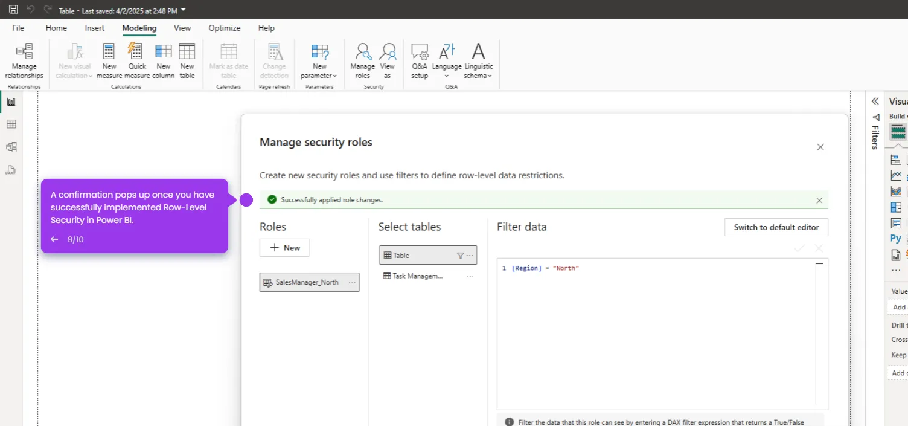Dismiss the success notification banner

[x=819, y=201]
